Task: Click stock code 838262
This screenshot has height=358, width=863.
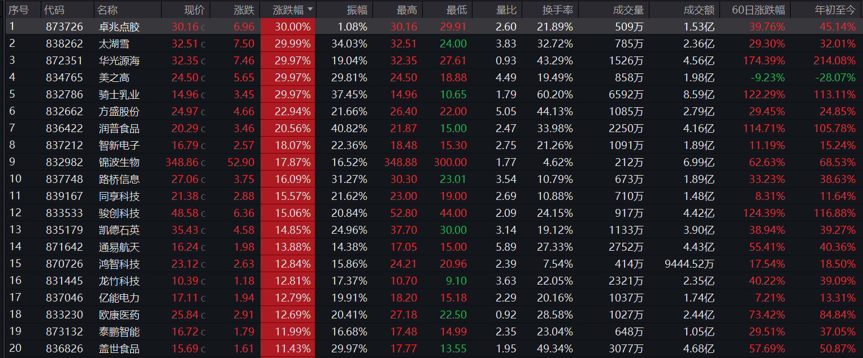Action: (64, 43)
